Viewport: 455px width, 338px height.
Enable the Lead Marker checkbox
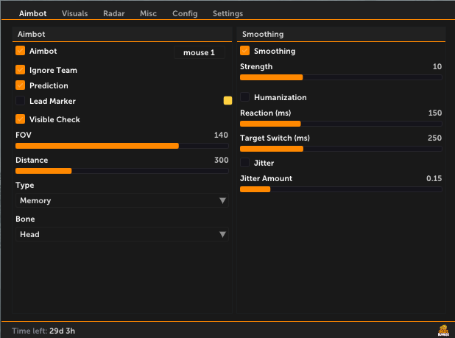pos(21,101)
